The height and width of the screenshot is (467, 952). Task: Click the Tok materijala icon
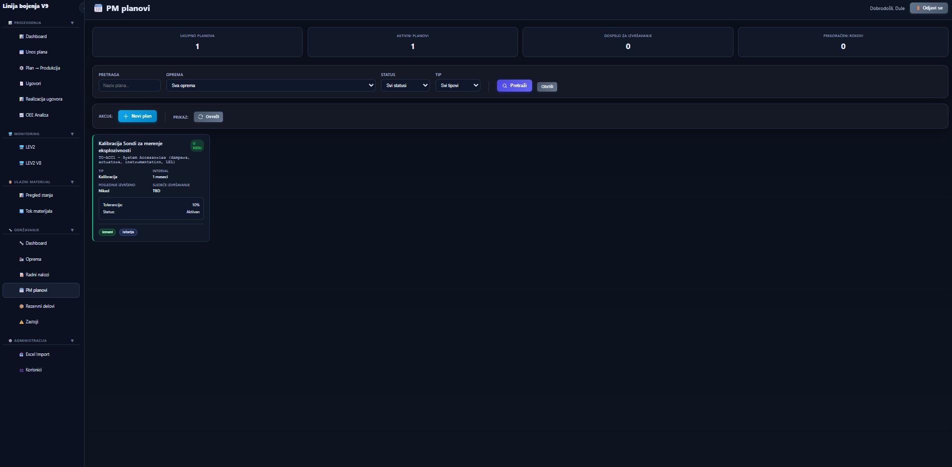click(x=22, y=211)
